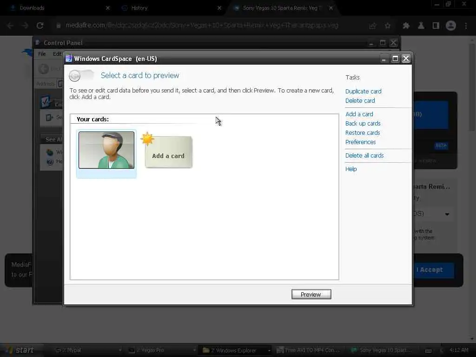
Task: Open the Duplicate card task link
Action: tap(364, 92)
